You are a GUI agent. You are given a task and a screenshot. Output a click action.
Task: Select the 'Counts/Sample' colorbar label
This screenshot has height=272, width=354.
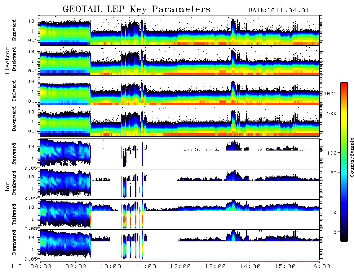352,157
